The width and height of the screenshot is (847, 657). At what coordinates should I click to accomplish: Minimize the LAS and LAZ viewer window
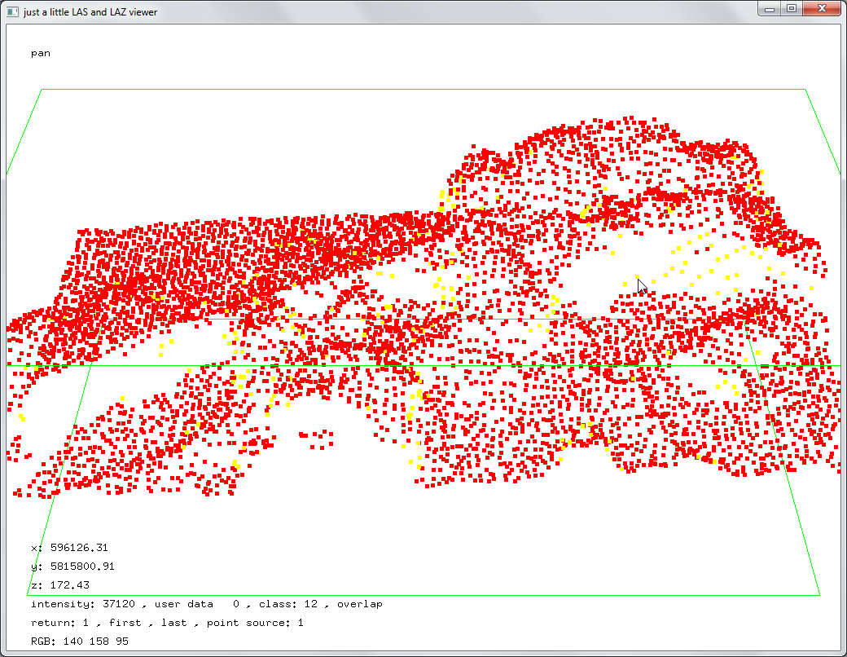770,9
